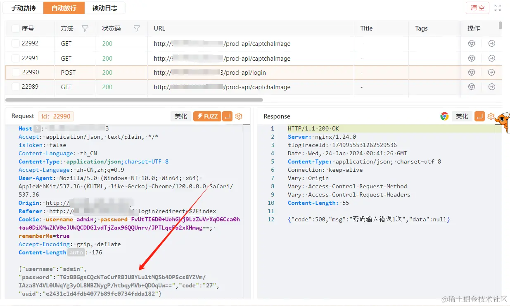Click arrow details icon for row 22991

491,58
